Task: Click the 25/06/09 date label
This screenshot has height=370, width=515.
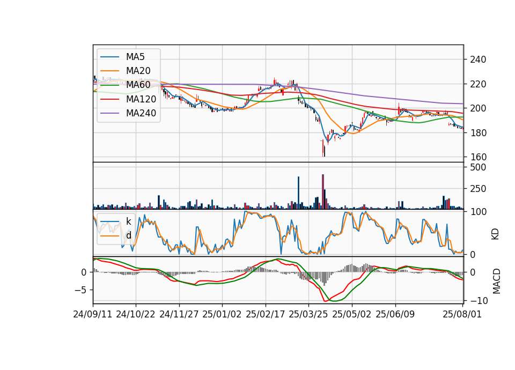Action: (x=395, y=314)
